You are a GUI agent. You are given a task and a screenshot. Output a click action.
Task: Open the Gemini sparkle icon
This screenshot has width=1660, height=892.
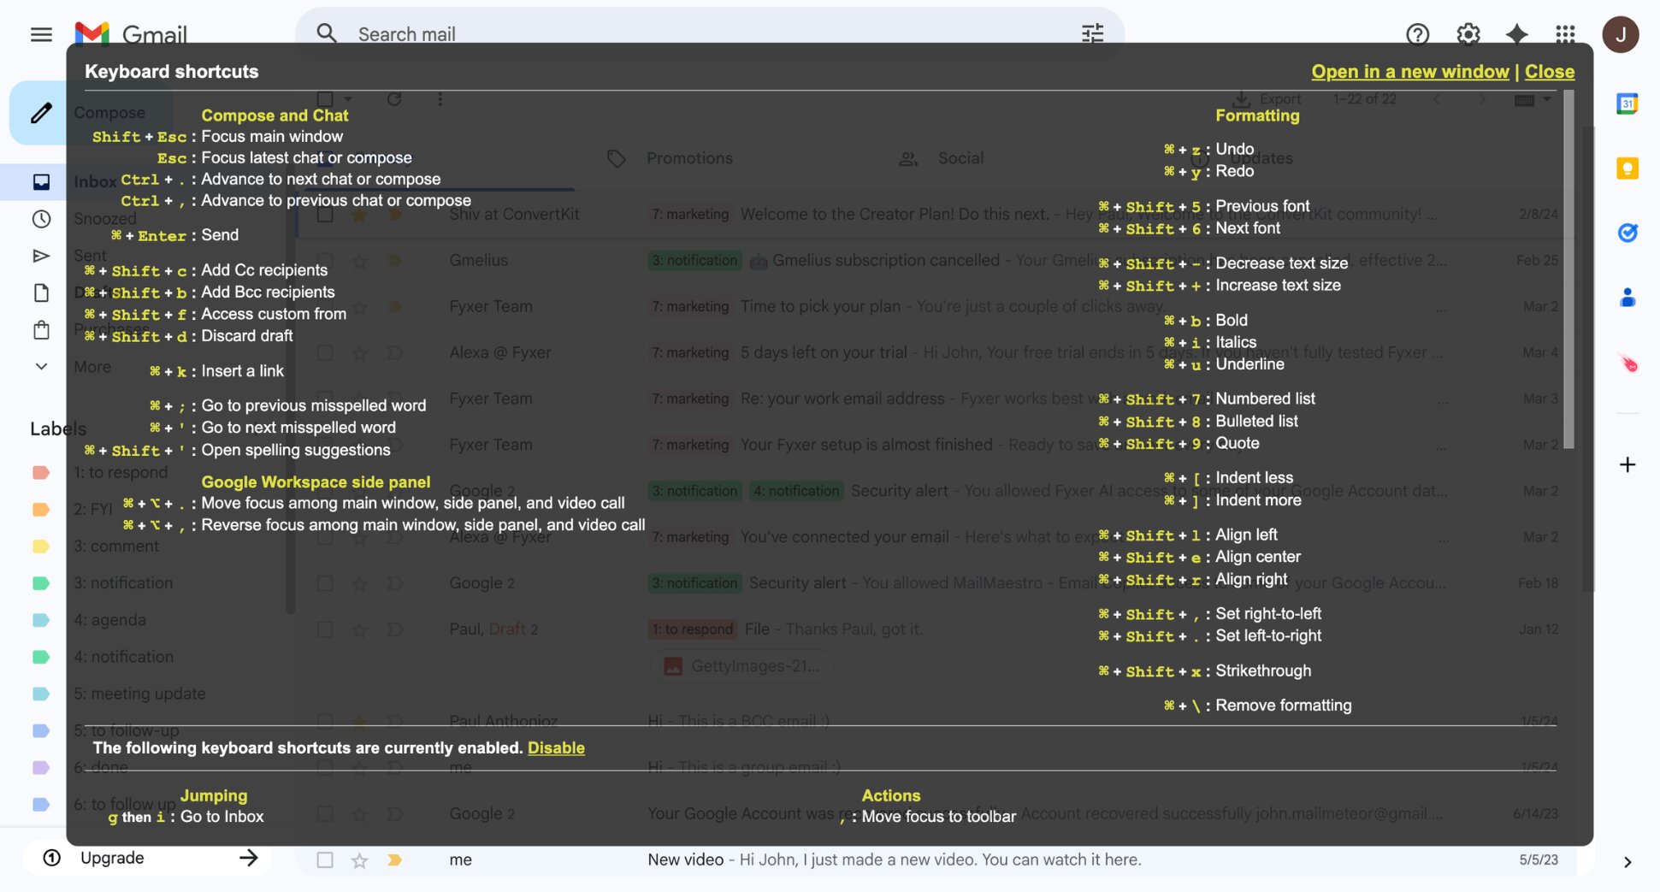pos(1516,34)
